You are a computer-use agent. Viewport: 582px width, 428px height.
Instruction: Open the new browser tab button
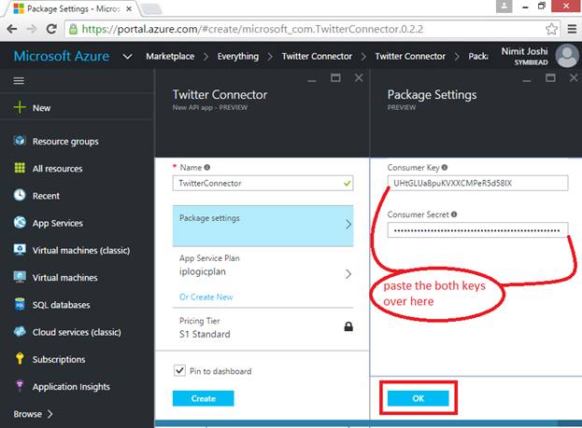coord(151,9)
